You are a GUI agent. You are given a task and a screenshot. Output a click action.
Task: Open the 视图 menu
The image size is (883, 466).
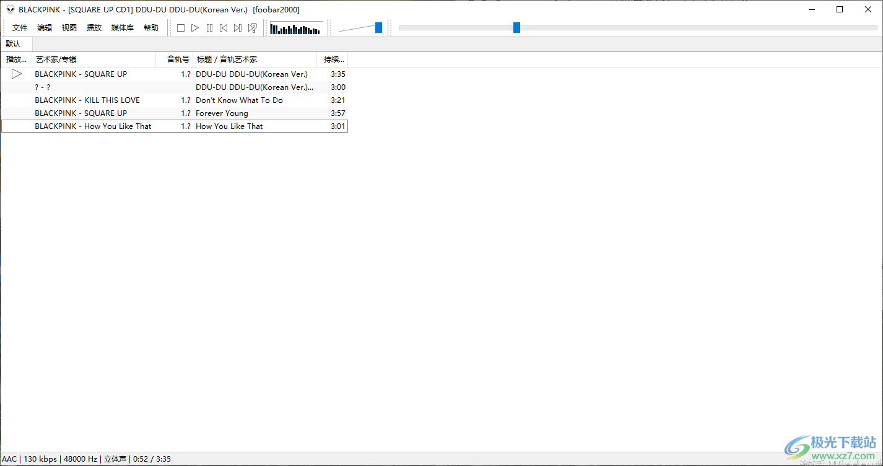click(x=69, y=28)
